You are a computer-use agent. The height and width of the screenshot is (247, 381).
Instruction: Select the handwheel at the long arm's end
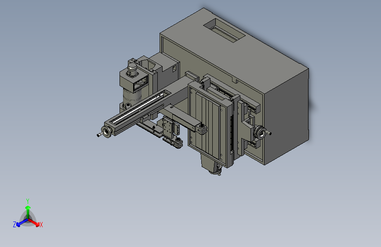(x=106, y=132)
